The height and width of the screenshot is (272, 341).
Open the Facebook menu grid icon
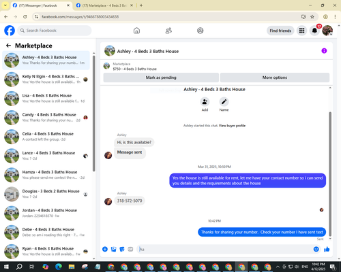(x=301, y=31)
